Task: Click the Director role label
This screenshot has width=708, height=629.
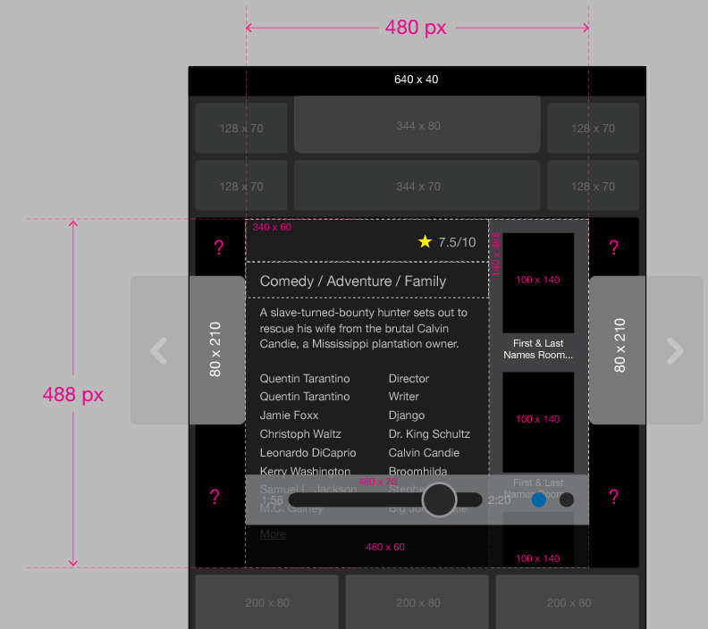Action: click(409, 378)
